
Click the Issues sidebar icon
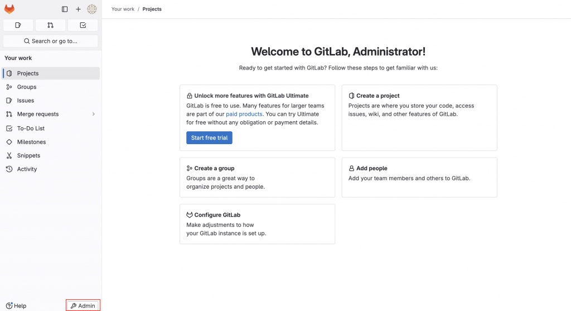click(9, 101)
